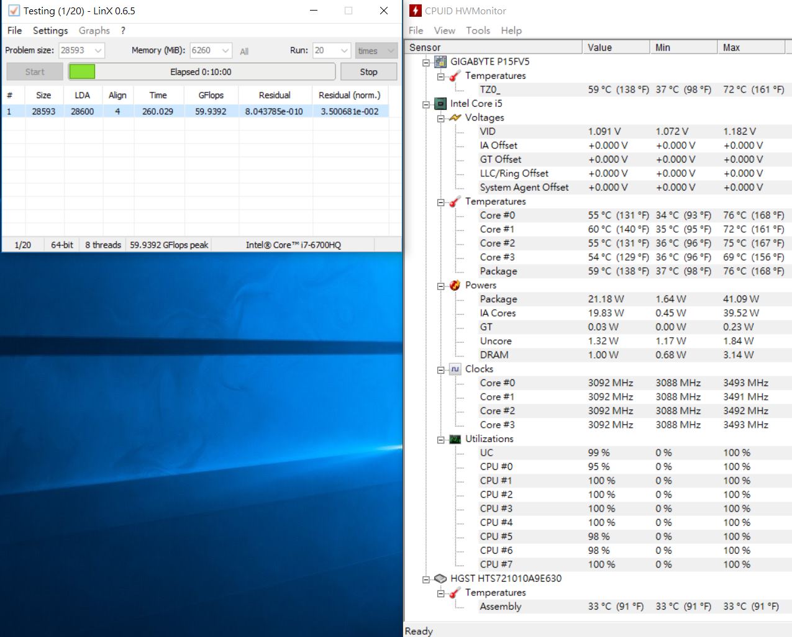Image resolution: width=792 pixels, height=637 pixels.
Task: Click the Powers flame icon
Action: (x=455, y=285)
